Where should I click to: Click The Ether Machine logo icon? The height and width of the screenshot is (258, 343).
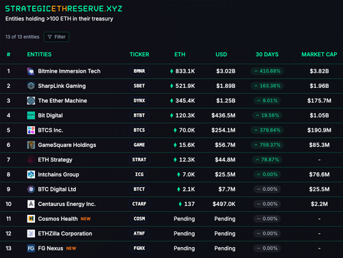click(x=31, y=101)
